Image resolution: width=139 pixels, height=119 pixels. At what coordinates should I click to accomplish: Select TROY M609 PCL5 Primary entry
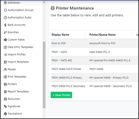[67, 78]
